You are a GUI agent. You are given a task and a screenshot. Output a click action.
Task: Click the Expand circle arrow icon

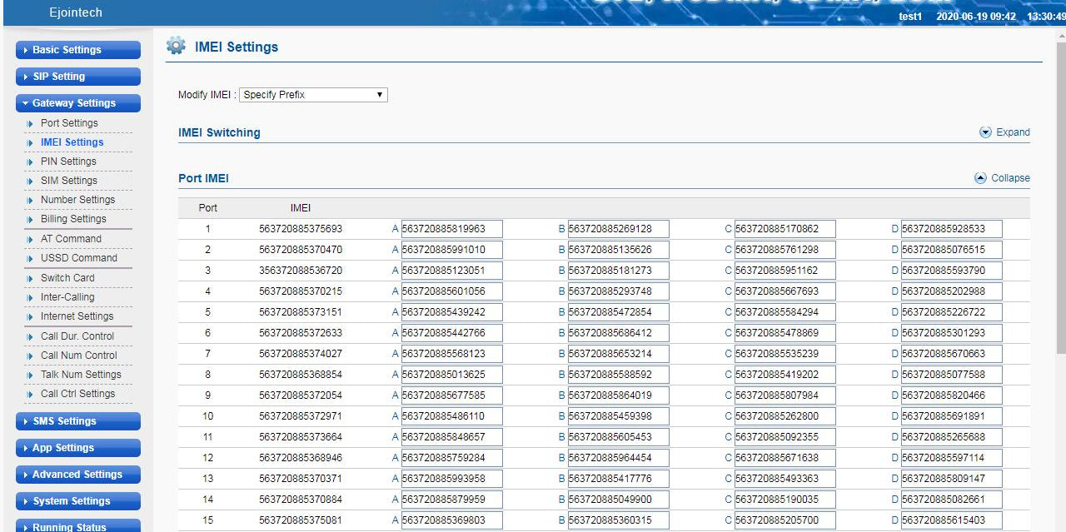pos(985,132)
